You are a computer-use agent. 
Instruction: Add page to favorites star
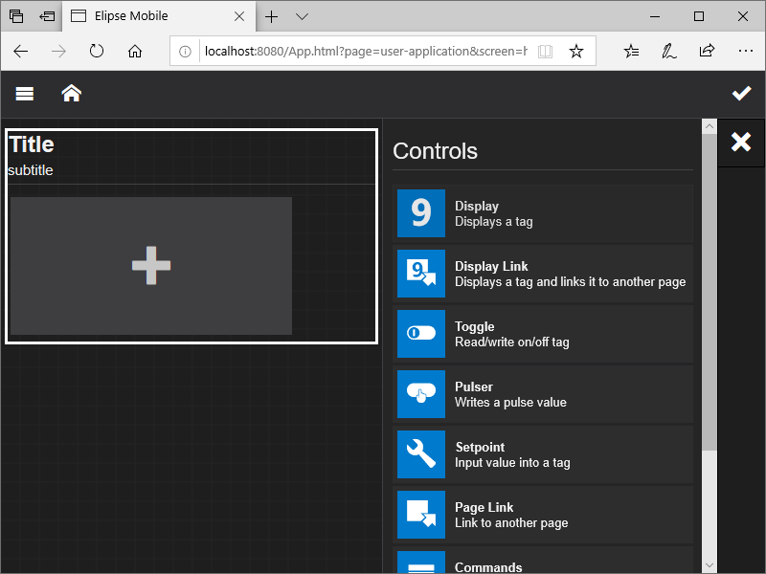[576, 52]
